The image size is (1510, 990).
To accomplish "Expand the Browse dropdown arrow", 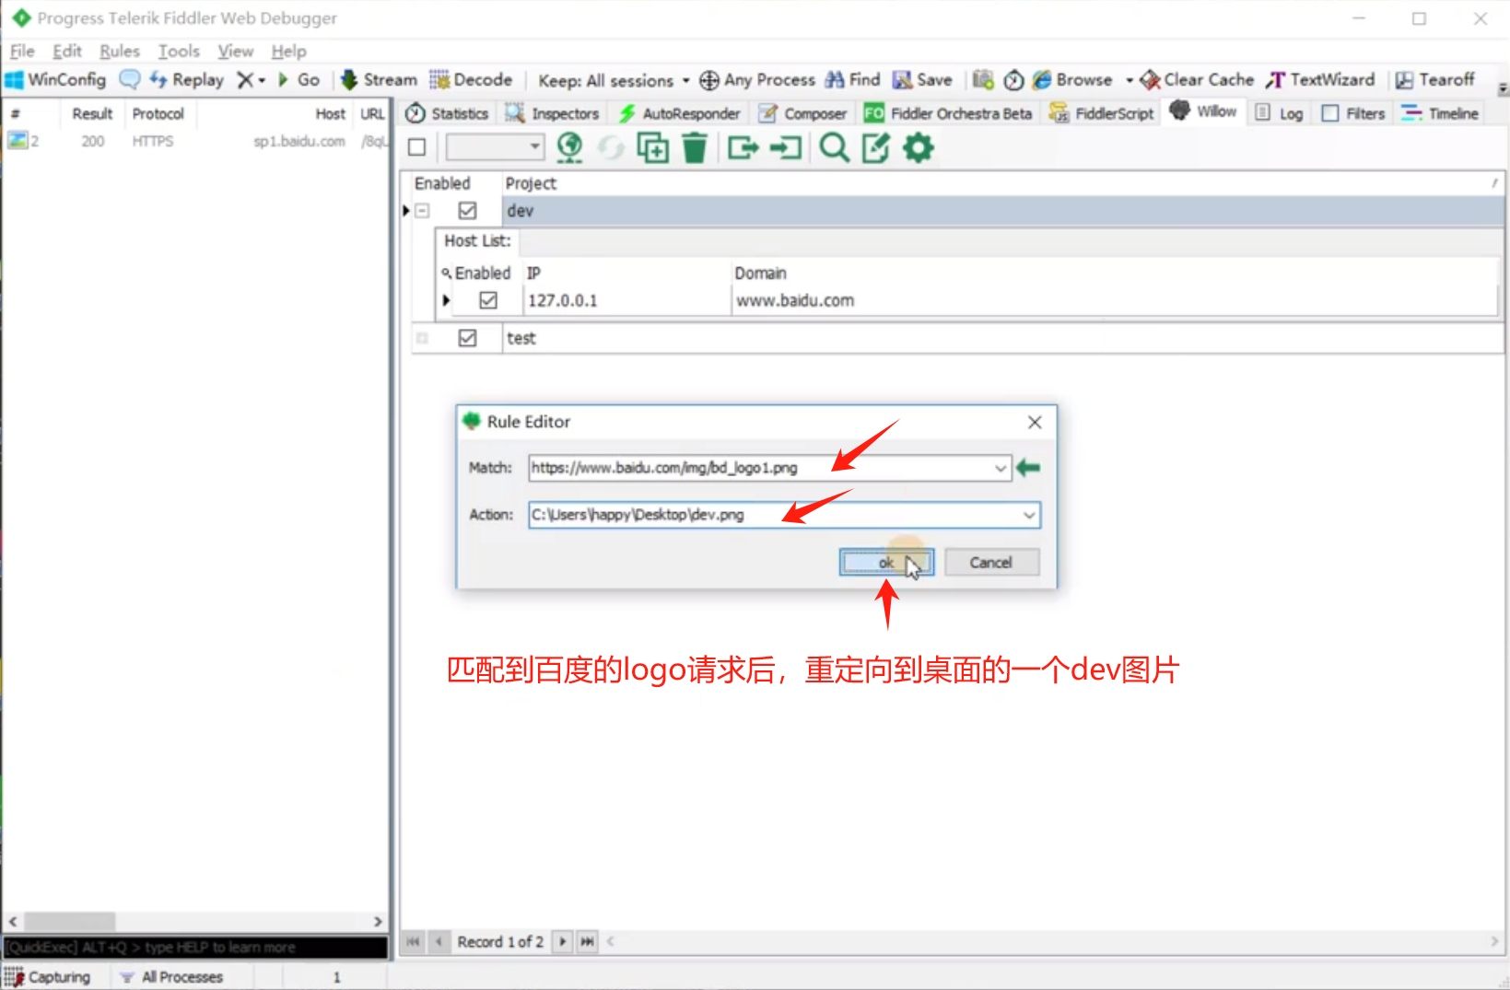I will (x=1130, y=80).
